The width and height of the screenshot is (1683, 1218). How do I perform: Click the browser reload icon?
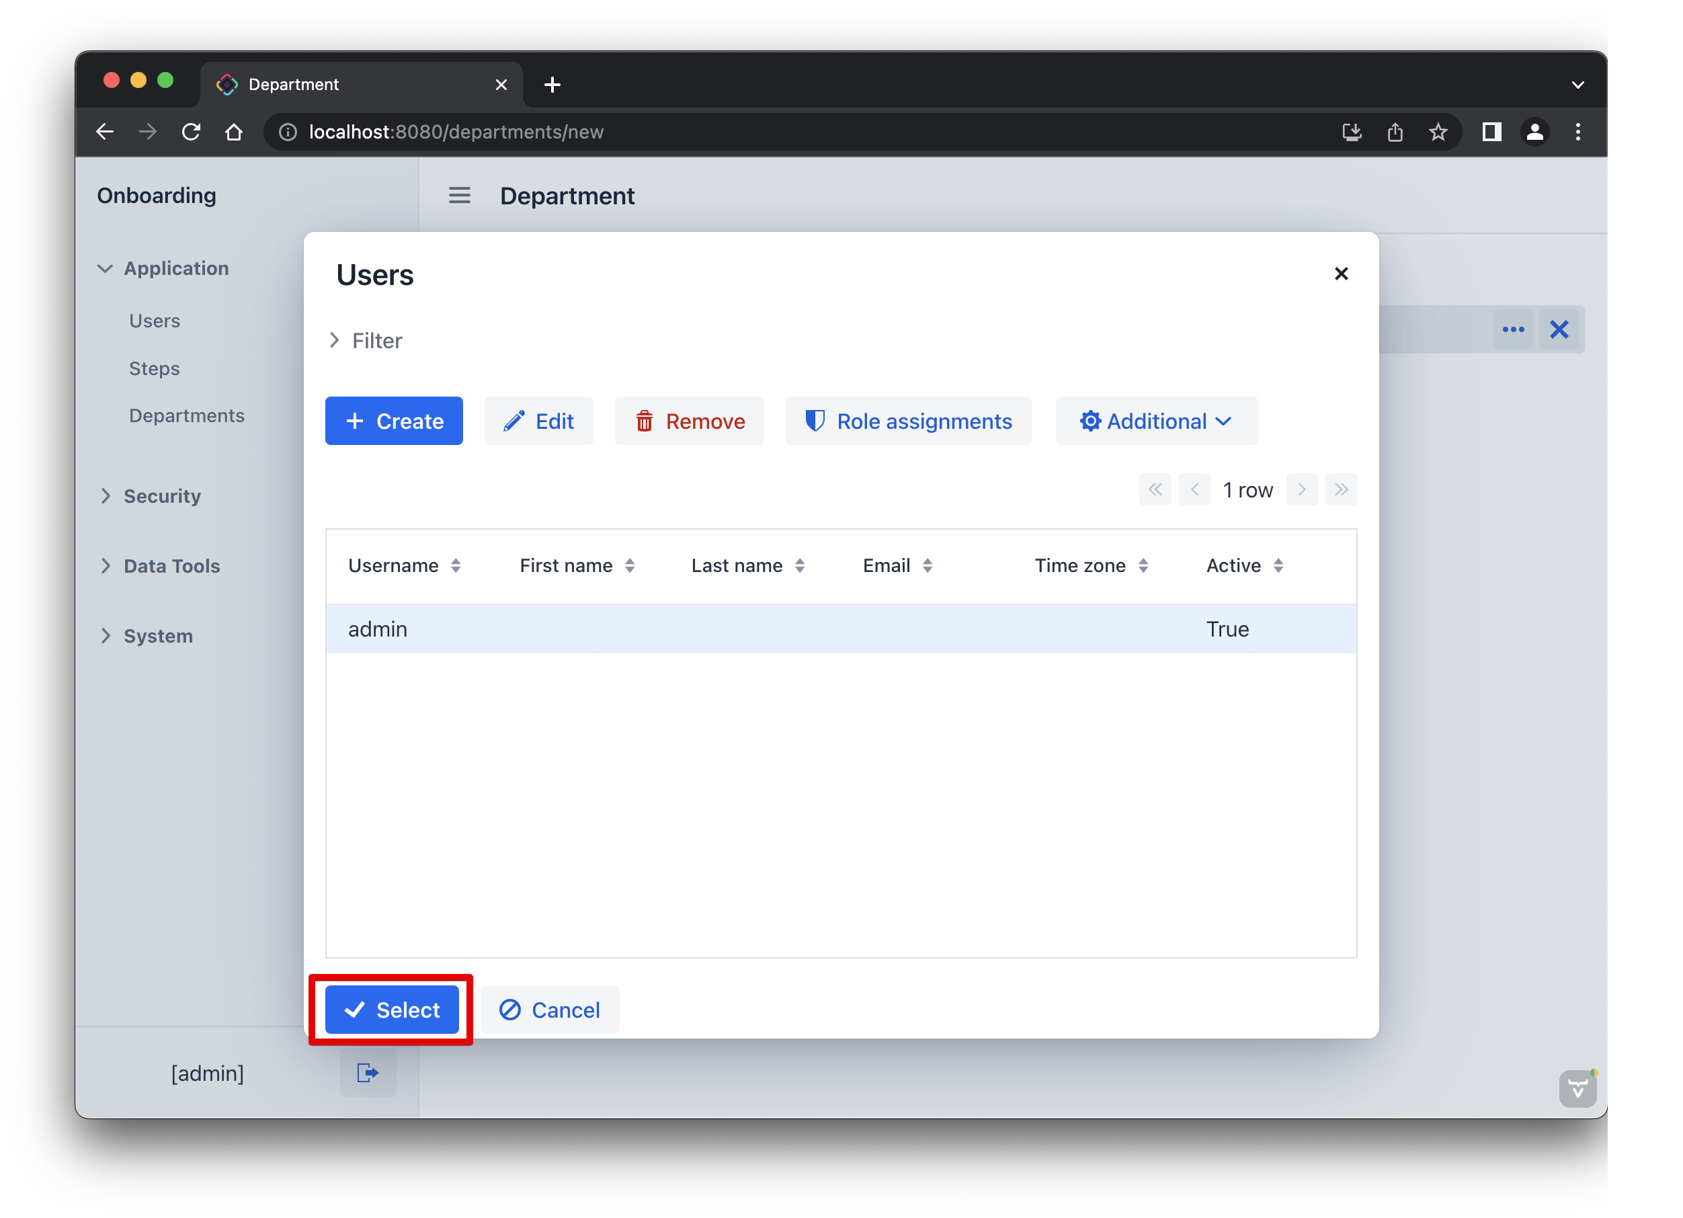[x=192, y=132]
